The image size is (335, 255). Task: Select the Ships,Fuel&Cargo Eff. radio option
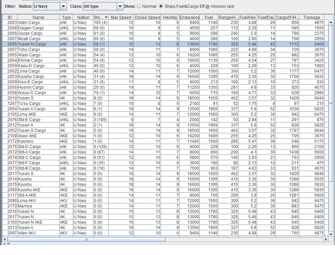click(x=161, y=6)
